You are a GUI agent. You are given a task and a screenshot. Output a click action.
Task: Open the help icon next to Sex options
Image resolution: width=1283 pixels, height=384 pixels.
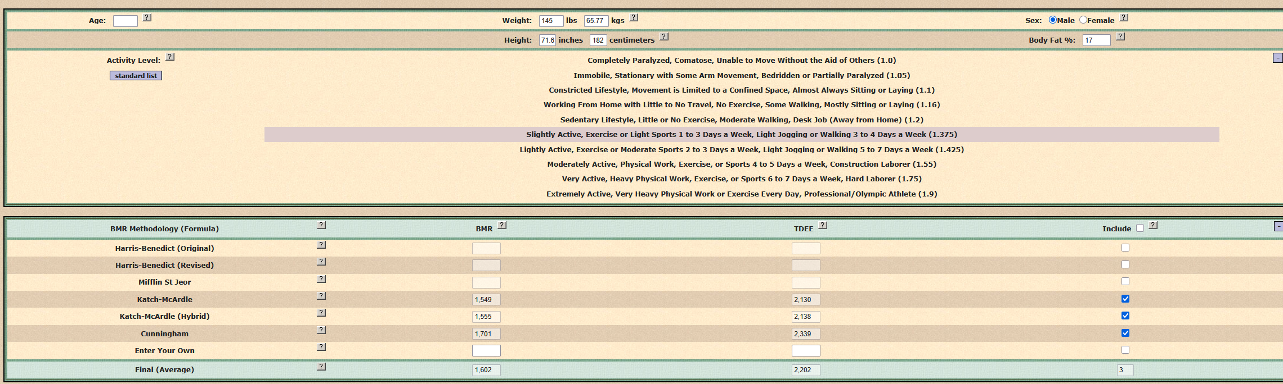point(1124,17)
